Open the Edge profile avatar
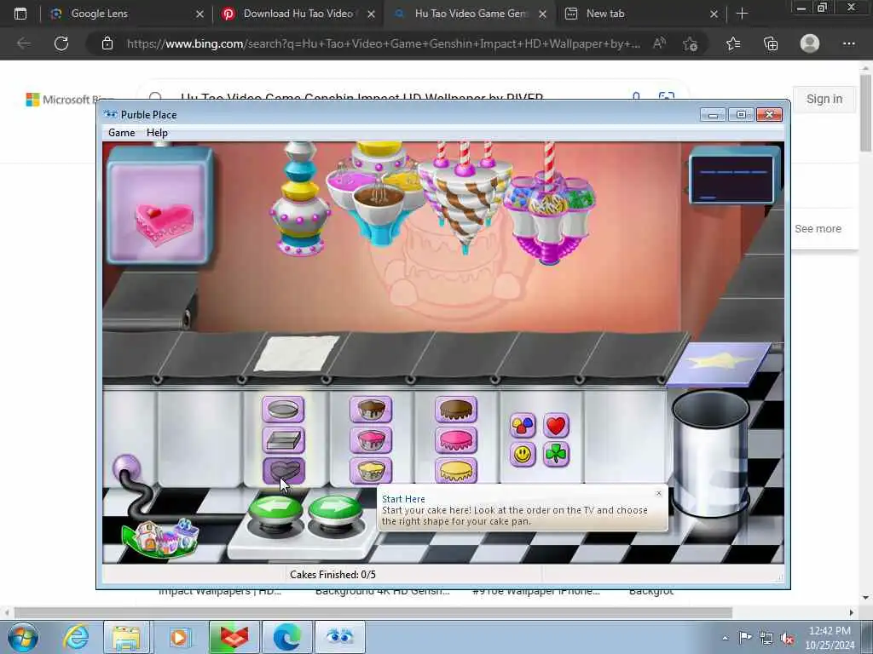The width and height of the screenshot is (873, 654). point(810,43)
